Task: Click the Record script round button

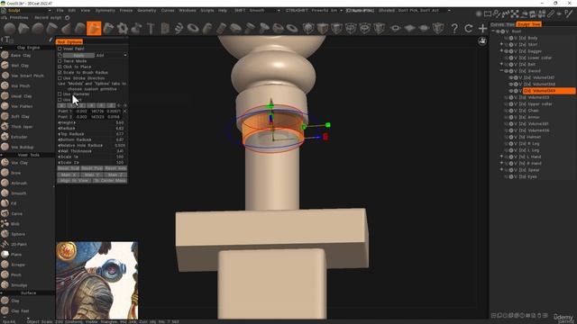Action: (x=68, y=18)
